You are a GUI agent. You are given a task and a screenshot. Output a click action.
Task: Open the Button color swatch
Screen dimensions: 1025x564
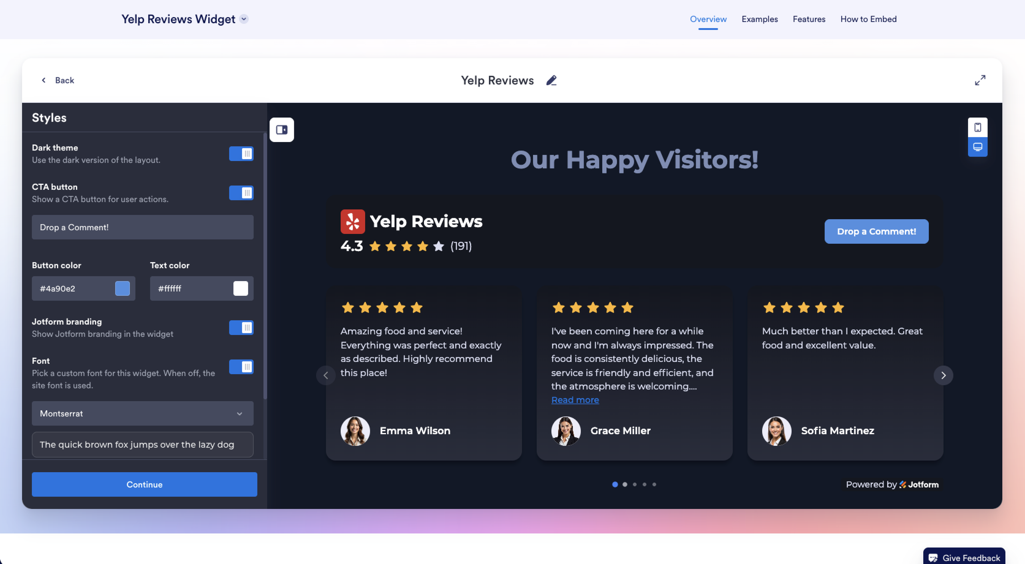pyautogui.click(x=123, y=289)
